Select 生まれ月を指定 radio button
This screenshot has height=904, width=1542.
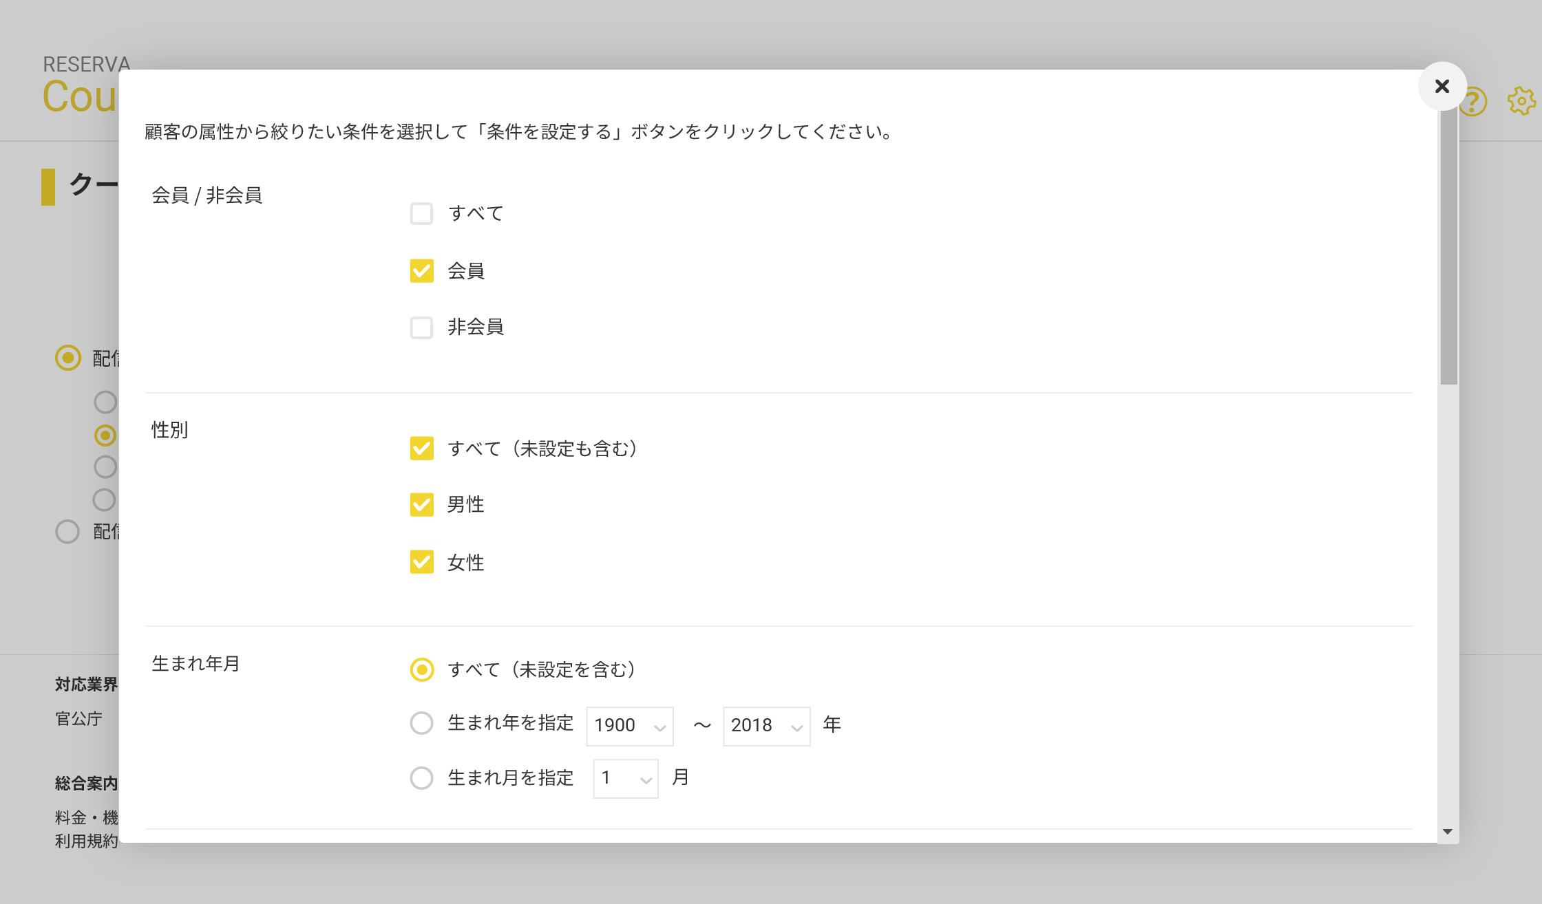(x=421, y=778)
